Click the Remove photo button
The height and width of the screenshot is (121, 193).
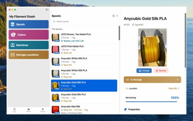pos(161,71)
